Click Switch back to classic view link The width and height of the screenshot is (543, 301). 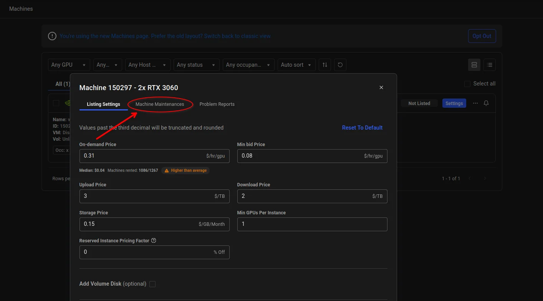tap(237, 36)
